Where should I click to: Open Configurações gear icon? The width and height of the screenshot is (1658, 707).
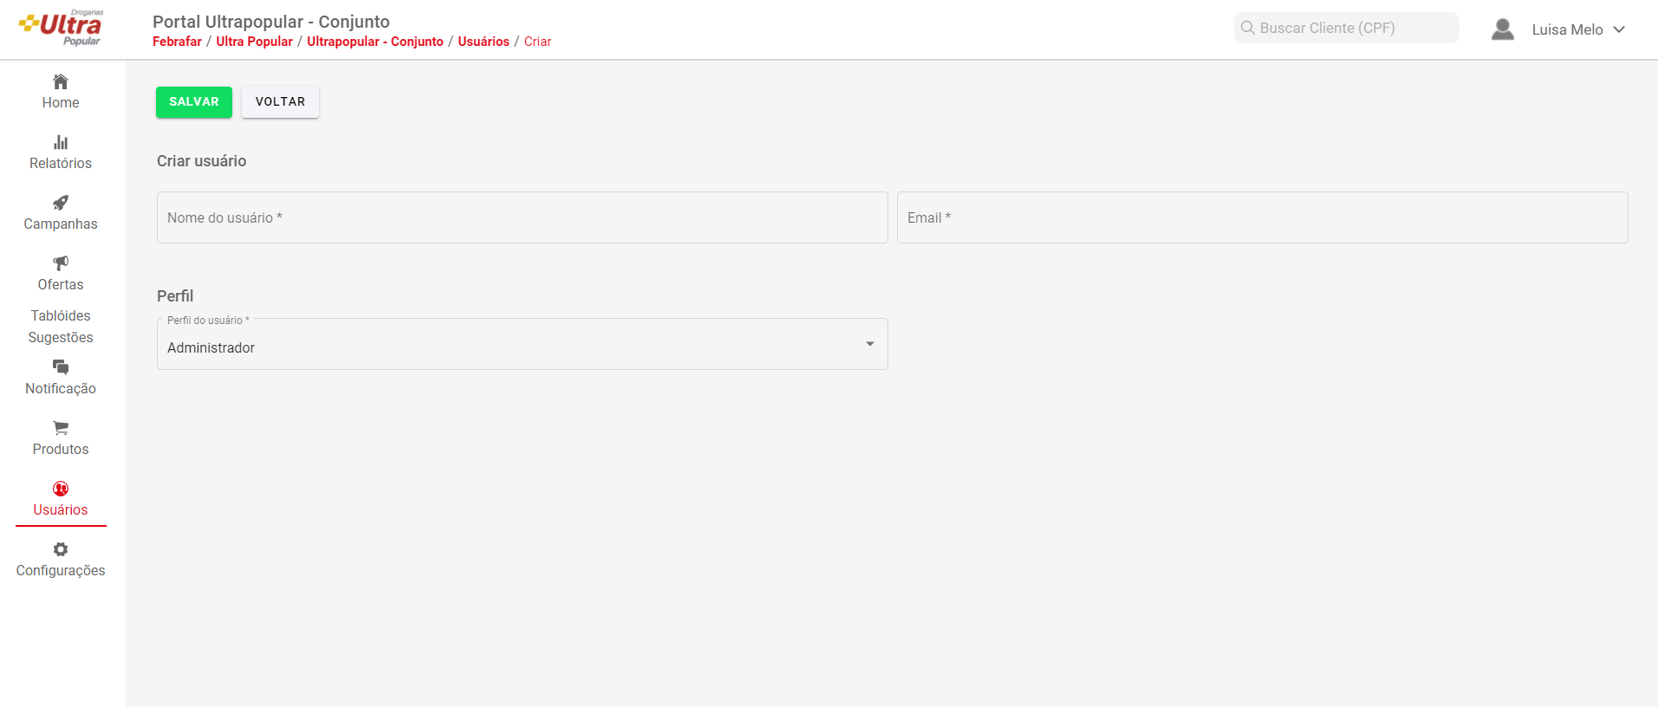61,549
